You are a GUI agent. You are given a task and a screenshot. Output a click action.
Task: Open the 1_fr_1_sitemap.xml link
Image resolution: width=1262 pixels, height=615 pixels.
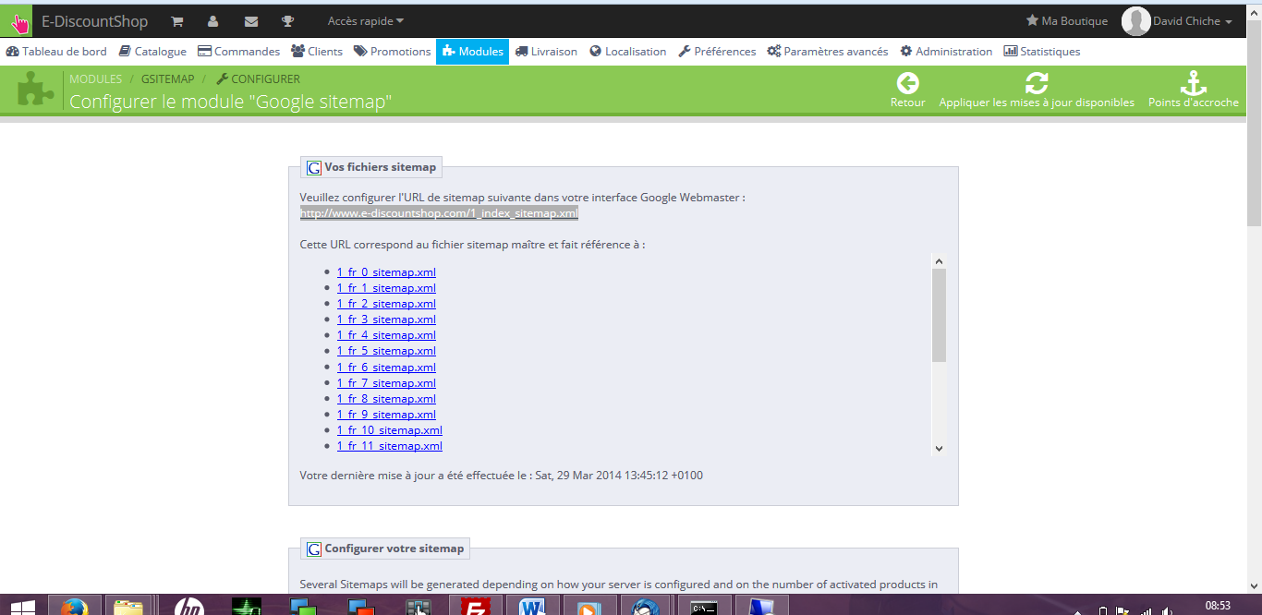tap(386, 288)
